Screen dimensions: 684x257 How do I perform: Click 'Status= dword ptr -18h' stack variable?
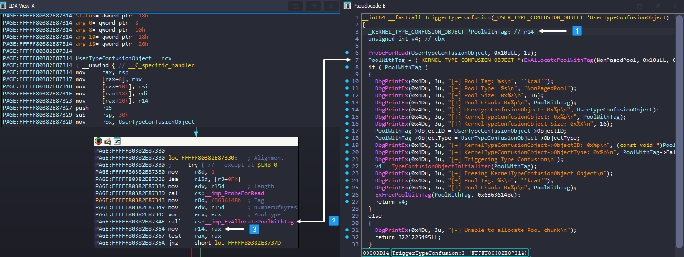(112, 16)
